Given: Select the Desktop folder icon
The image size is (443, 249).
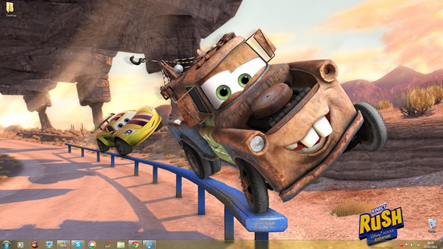Looking at the screenshot, I should [x=10, y=10].
